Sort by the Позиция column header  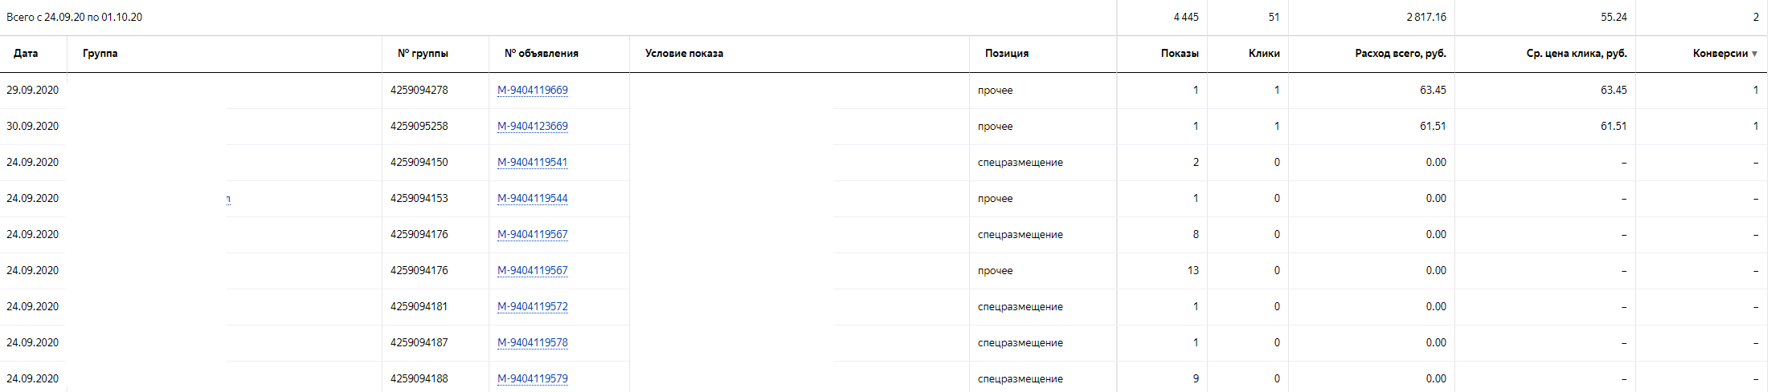tap(1006, 54)
